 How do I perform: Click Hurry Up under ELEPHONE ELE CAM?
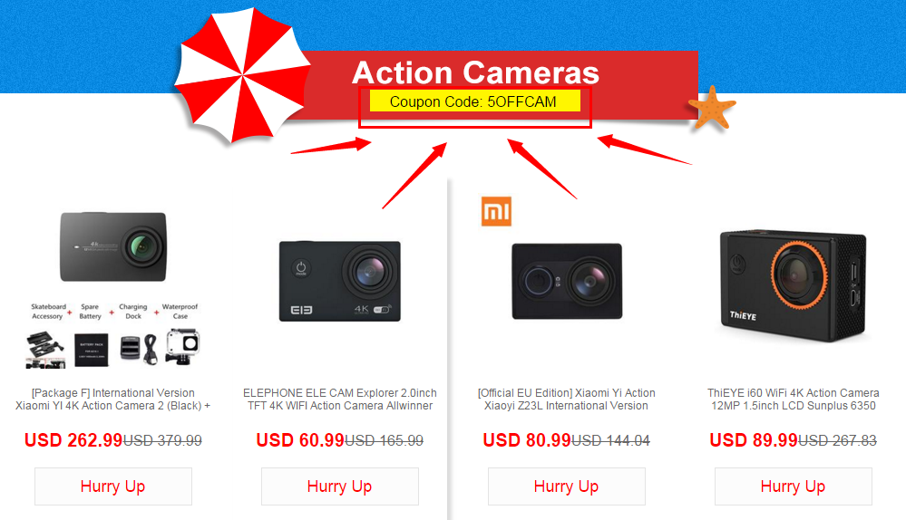(340, 486)
